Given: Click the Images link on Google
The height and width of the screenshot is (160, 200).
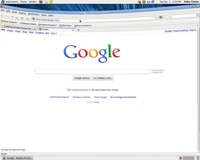Looking at the screenshot, I should click(10, 30).
